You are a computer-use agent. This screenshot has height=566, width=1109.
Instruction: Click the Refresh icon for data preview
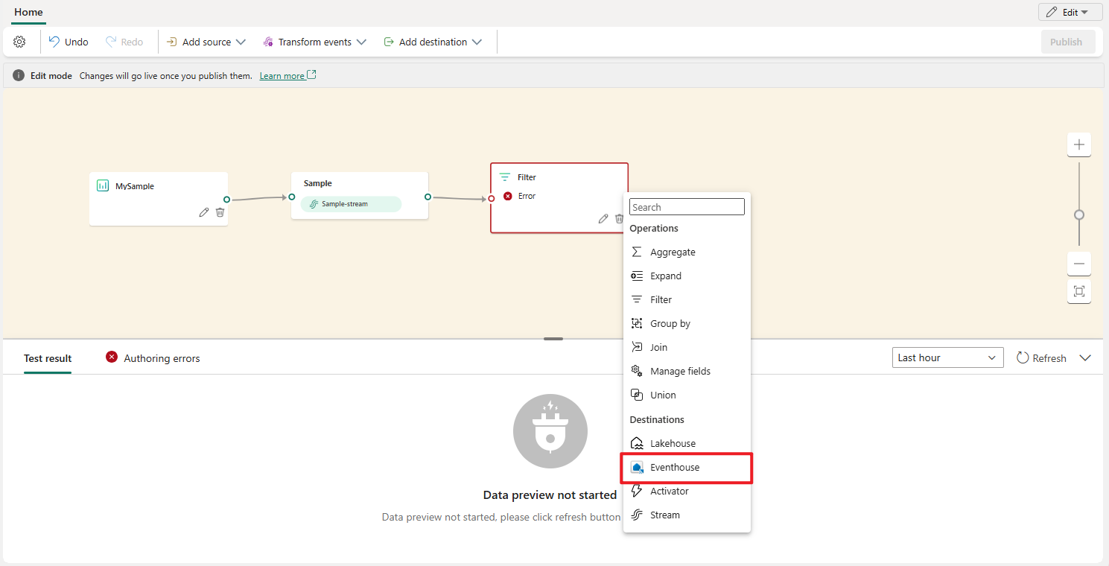tap(1023, 357)
